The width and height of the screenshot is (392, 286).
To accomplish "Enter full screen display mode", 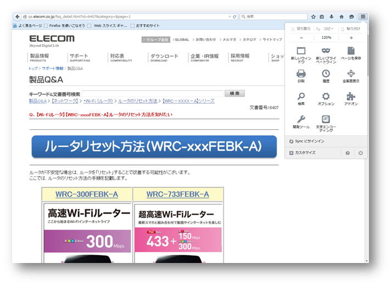I will tap(351, 76).
